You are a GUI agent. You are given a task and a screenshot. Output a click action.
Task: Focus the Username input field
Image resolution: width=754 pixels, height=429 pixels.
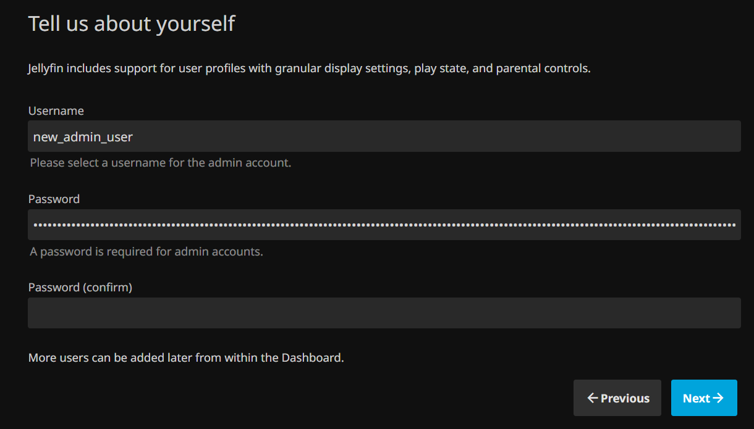coord(433,136)
